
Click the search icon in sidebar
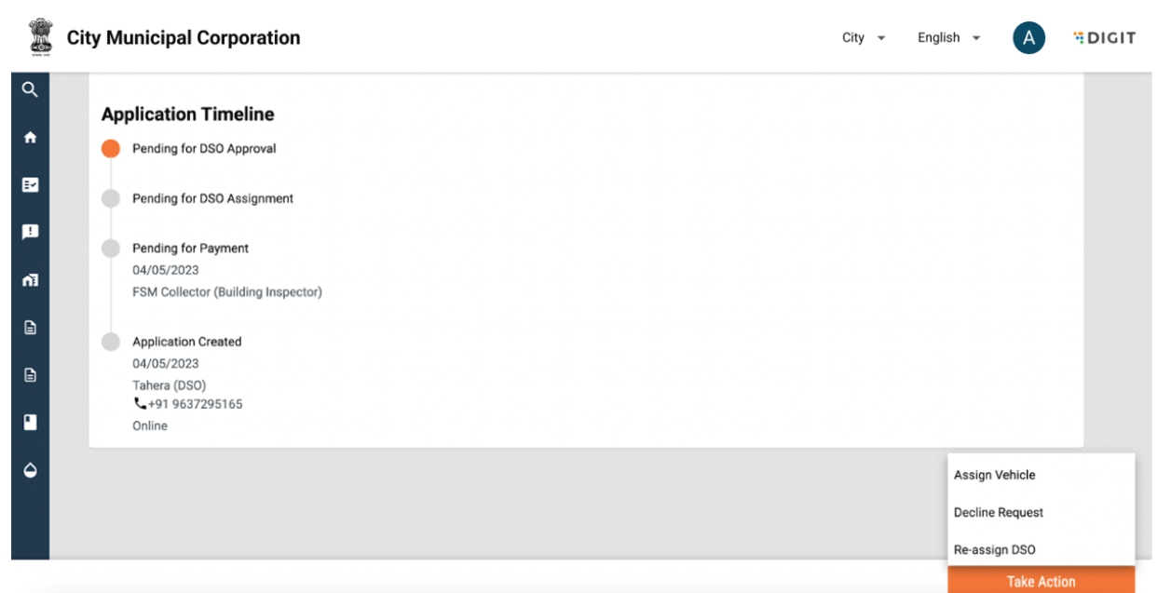pos(30,90)
